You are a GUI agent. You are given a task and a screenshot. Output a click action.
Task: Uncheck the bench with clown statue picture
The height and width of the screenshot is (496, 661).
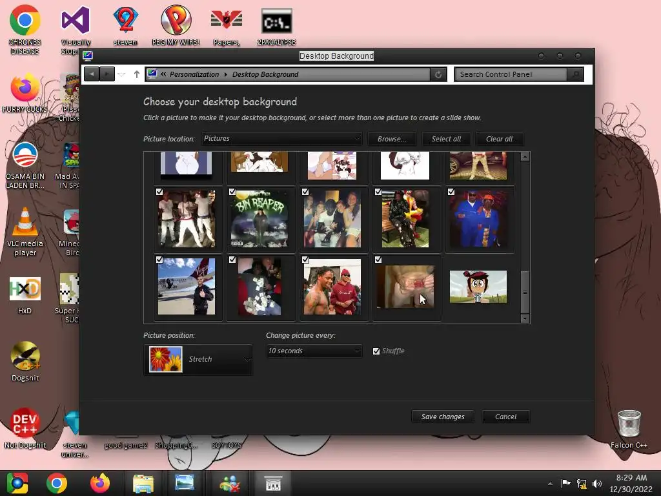(378, 192)
